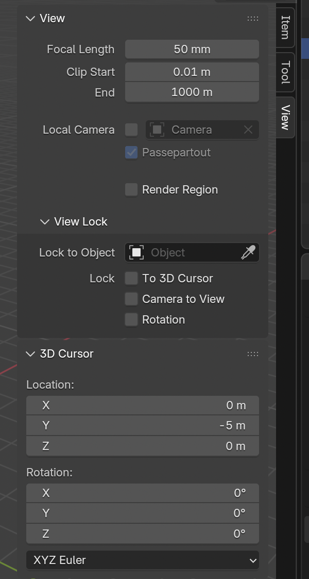Enable the Render Region checkbox
The image size is (309, 579).
[132, 190]
